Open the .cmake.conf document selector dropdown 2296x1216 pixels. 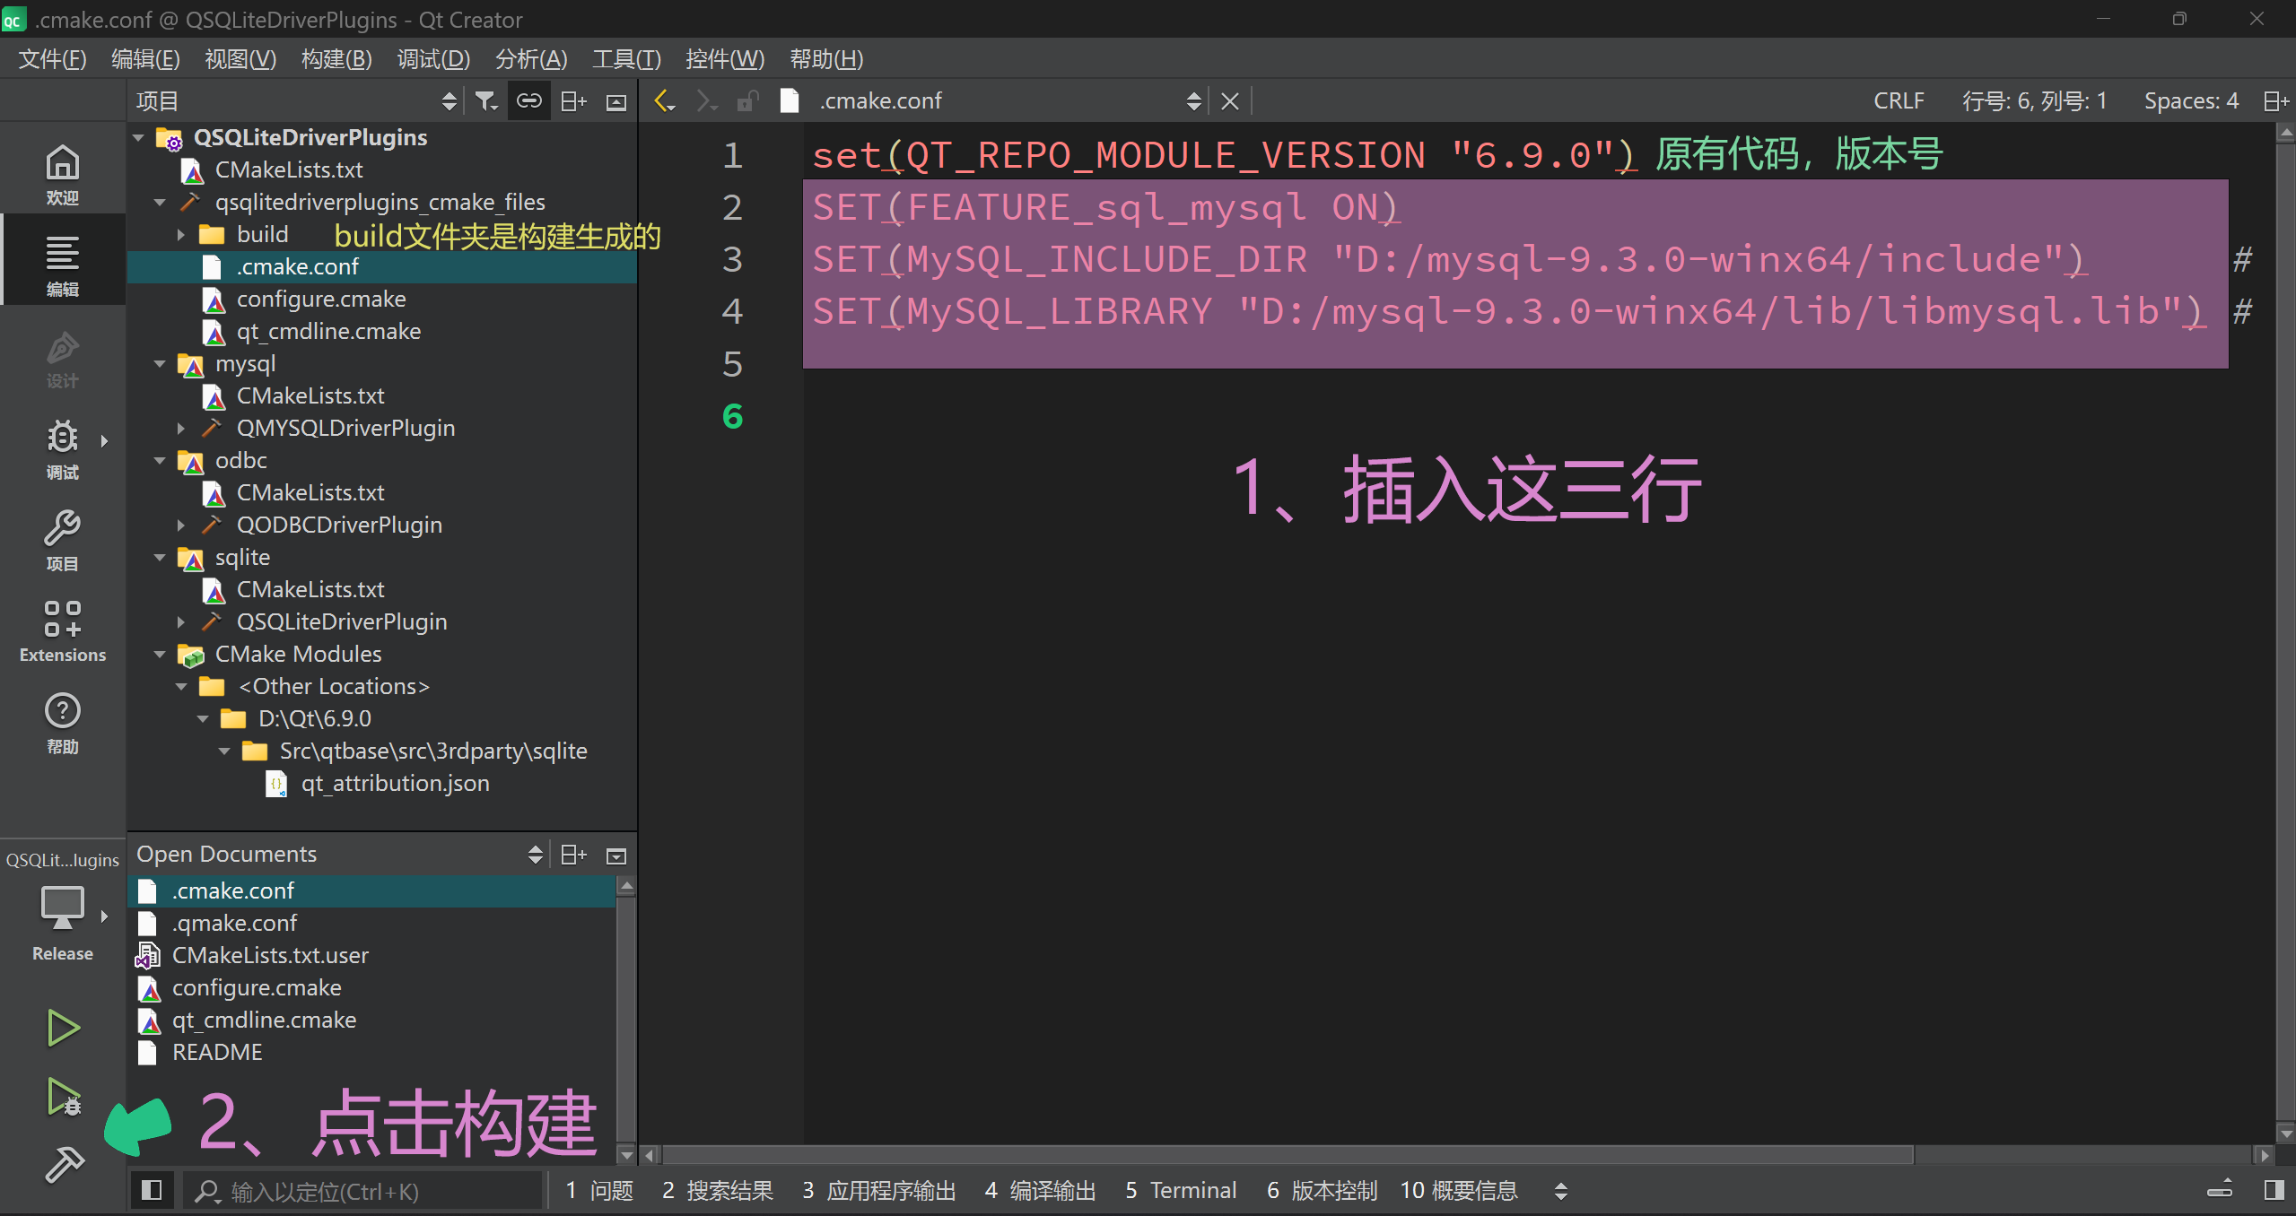coord(1194,100)
